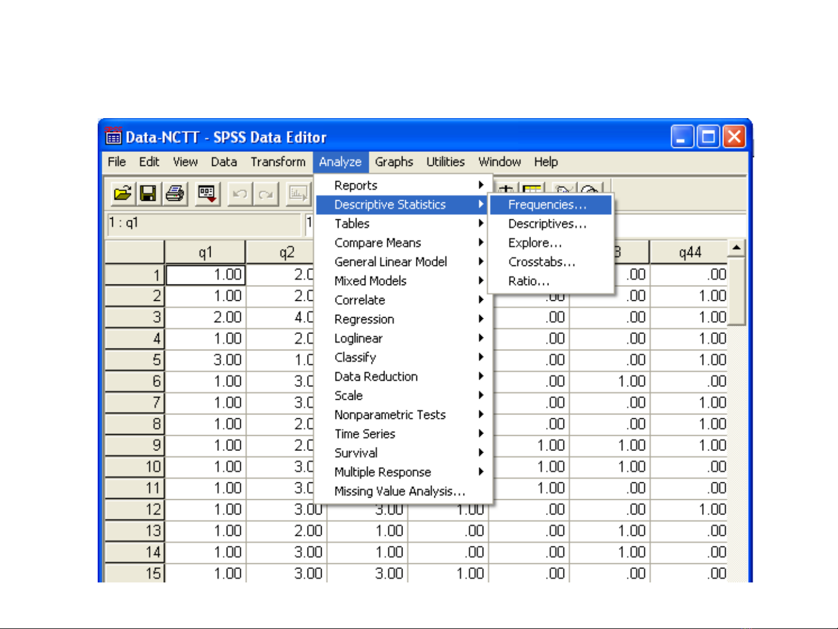The height and width of the screenshot is (629, 838).
Task: Click the Open File toolbar icon
Action: (x=123, y=194)
